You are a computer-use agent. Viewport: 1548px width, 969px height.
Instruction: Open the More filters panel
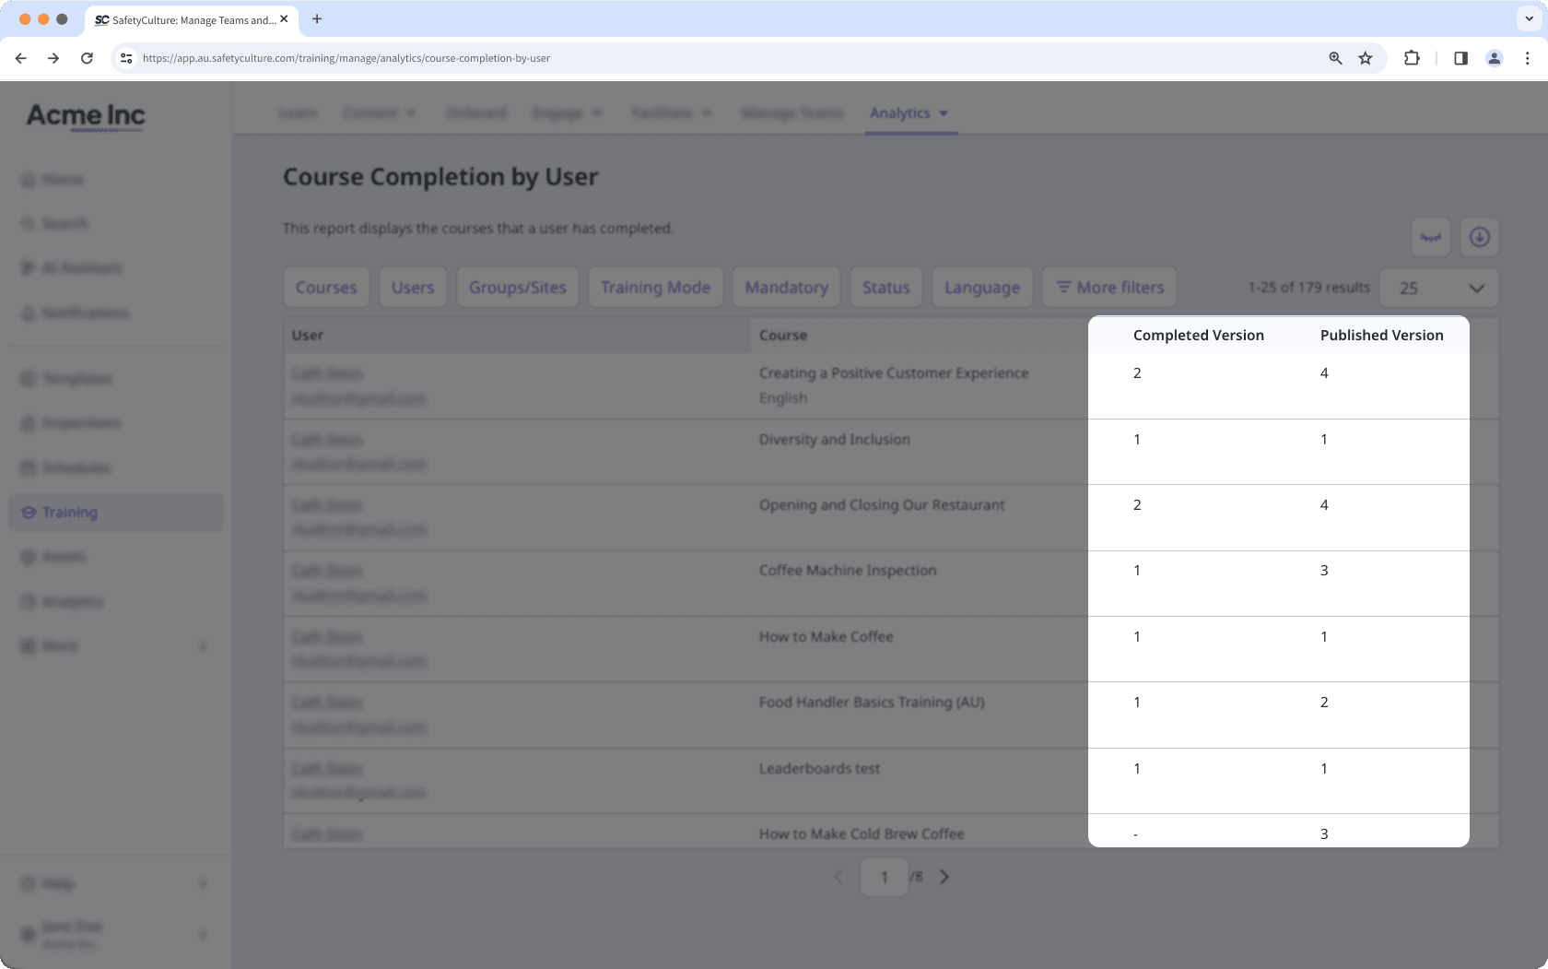pyautogui.click(x=1108, y=287)
